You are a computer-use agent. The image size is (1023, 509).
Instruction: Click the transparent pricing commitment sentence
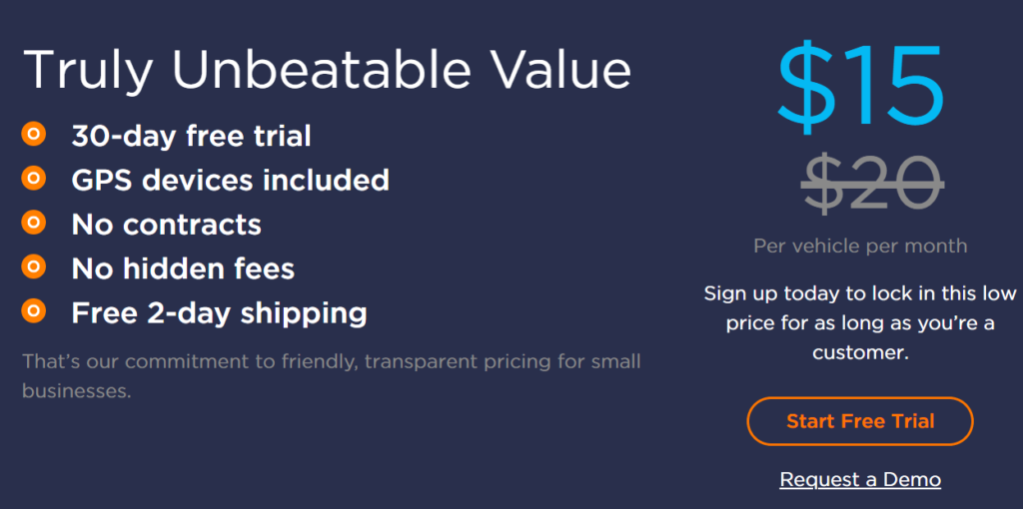pos(332,375)
